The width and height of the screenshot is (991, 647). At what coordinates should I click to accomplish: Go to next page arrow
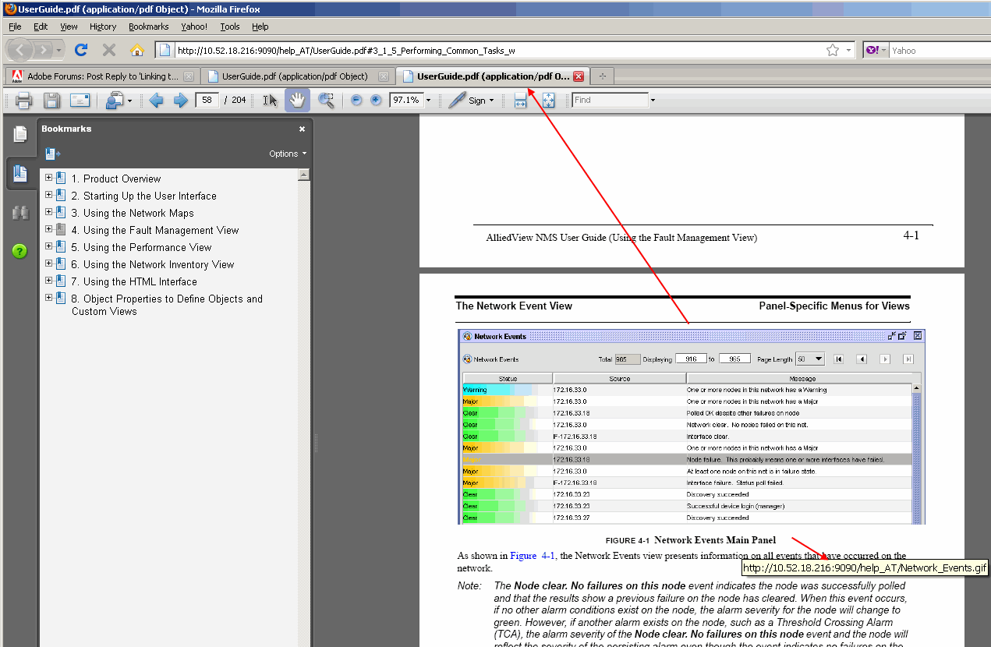tap(180, 100)
